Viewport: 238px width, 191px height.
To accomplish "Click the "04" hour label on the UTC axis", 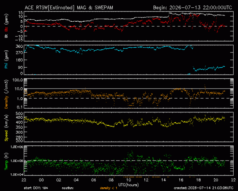I will [76, 180].
